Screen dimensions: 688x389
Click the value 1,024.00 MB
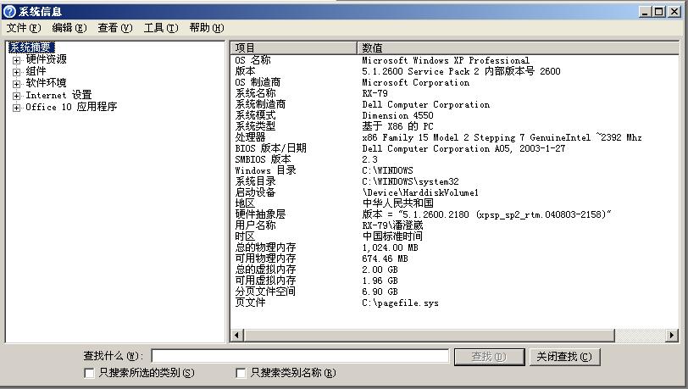click(x=390, y=247)
